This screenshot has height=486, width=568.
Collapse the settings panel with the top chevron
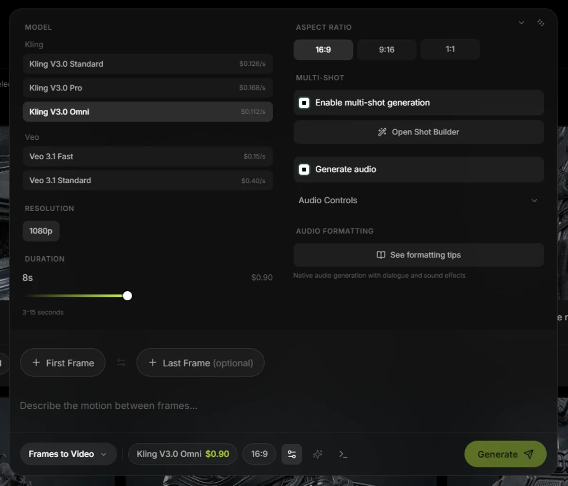(x=521, y=23)
